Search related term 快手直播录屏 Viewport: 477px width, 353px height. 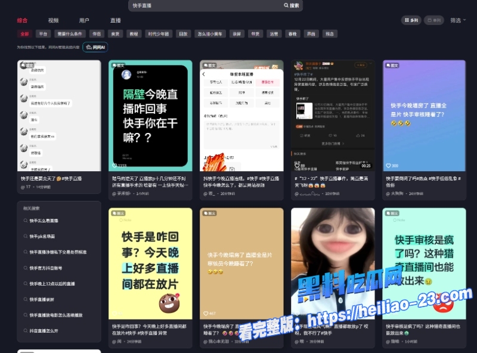pyautogui.click(x=42, y=299)
